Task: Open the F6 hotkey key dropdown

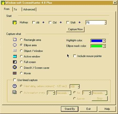Action: [x=105, y=22]
